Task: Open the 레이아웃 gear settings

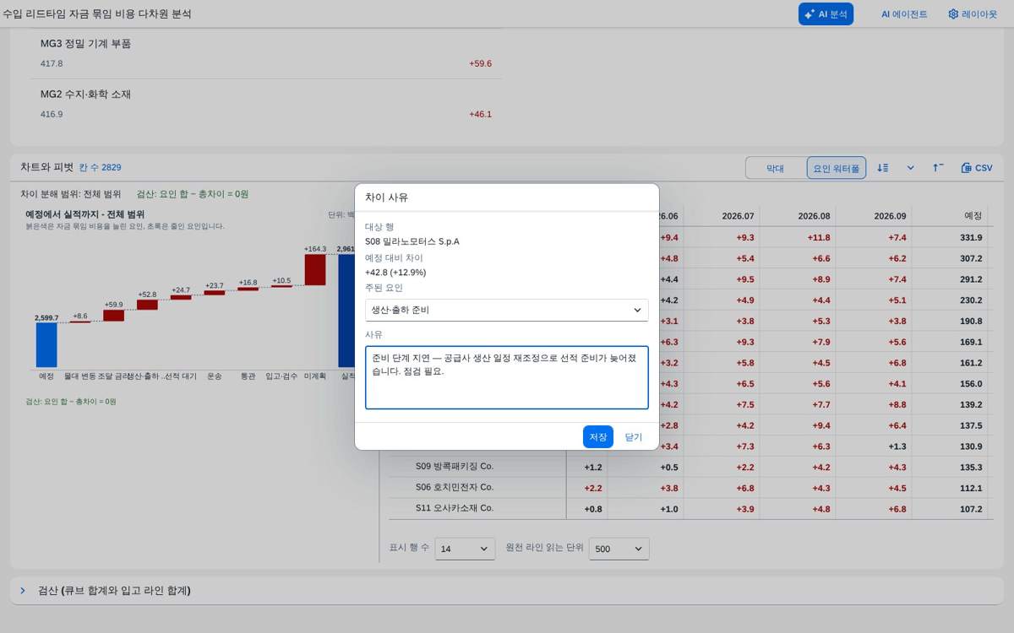Action: point(973,14)
